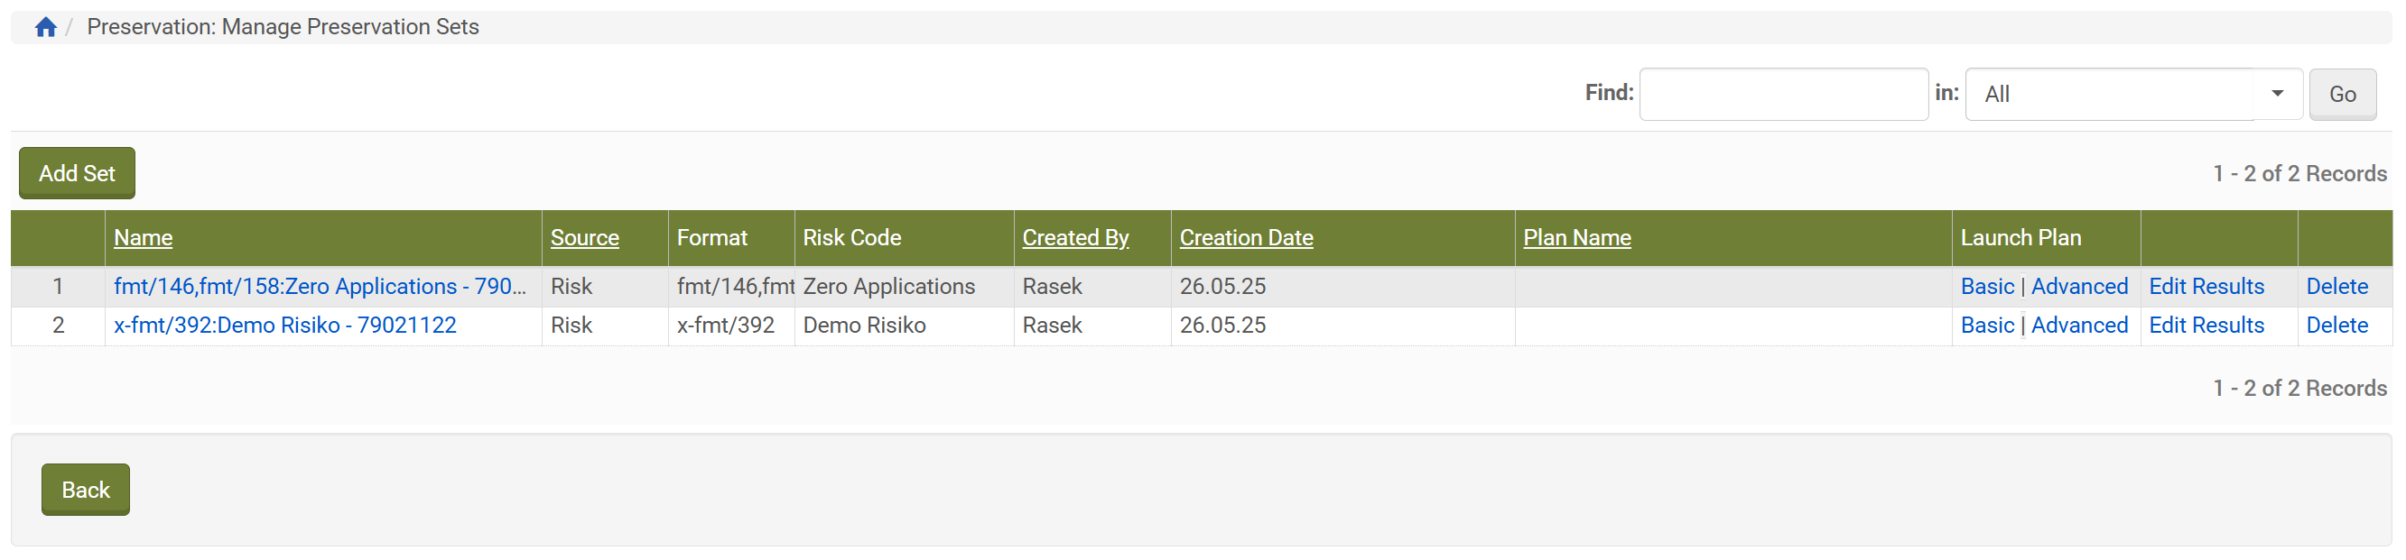Launch Basic plan for Demo Risiko set

pos(1985,326)
